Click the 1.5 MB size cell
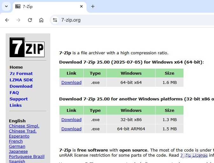Viewport: 214px width, 163px height. point(169,129)
